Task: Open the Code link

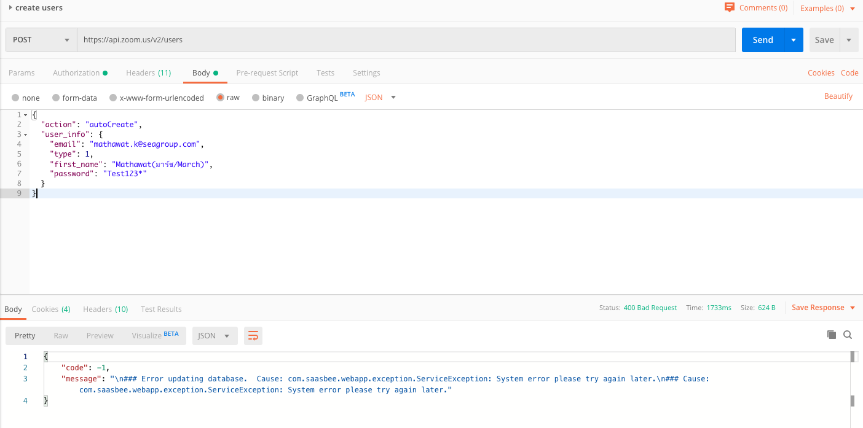Action: coord(849,72)
